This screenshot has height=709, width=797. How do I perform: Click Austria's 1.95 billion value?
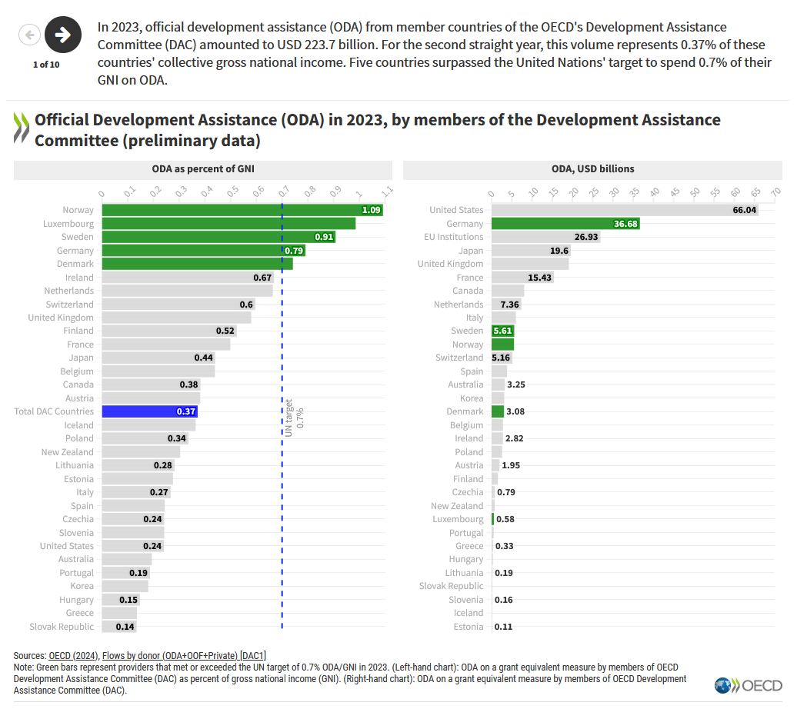[x=511, y=465]
